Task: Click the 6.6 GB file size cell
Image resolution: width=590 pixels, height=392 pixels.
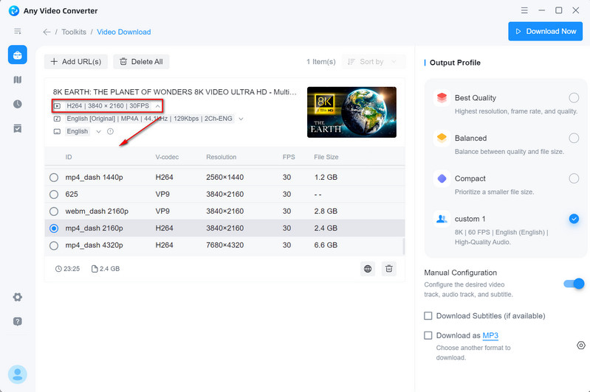Action: [326, 245]
